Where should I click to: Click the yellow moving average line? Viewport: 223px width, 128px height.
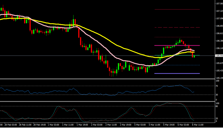click(x=119, y=47)
